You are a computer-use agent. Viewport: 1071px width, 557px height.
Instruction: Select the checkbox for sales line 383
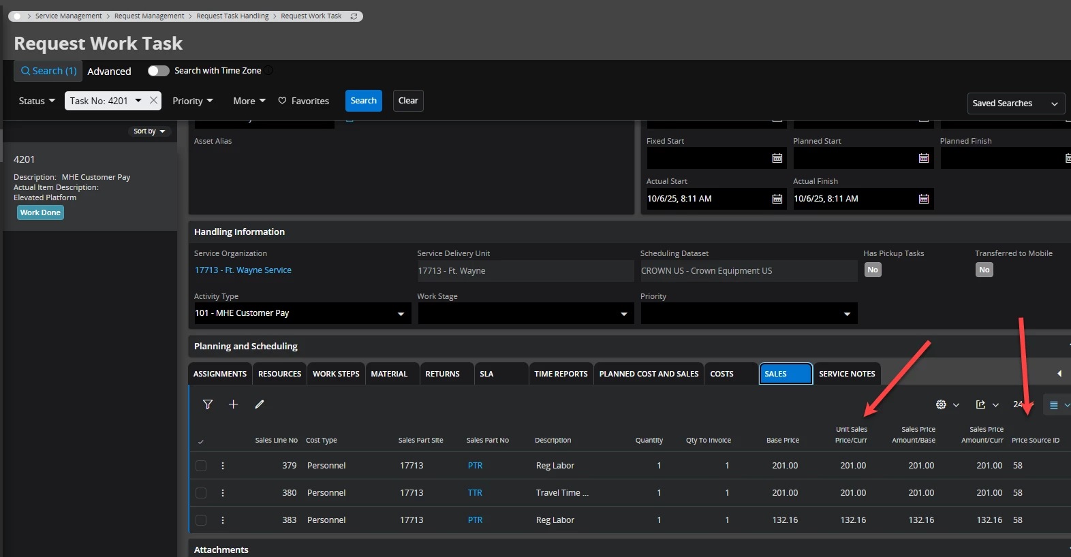[201, 520]
